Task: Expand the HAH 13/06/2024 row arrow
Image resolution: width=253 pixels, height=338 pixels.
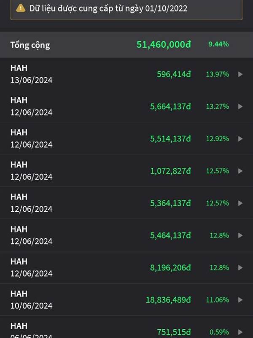Action: [x=240, y=74]
